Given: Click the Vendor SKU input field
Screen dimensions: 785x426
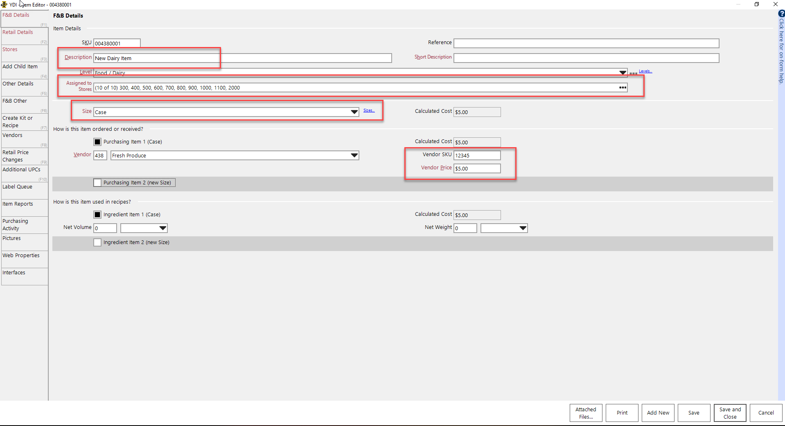Looking at the screenshot, I should [477, 155].
